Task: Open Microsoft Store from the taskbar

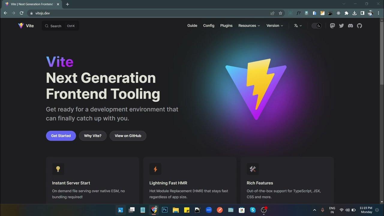Action: point(241,210)
